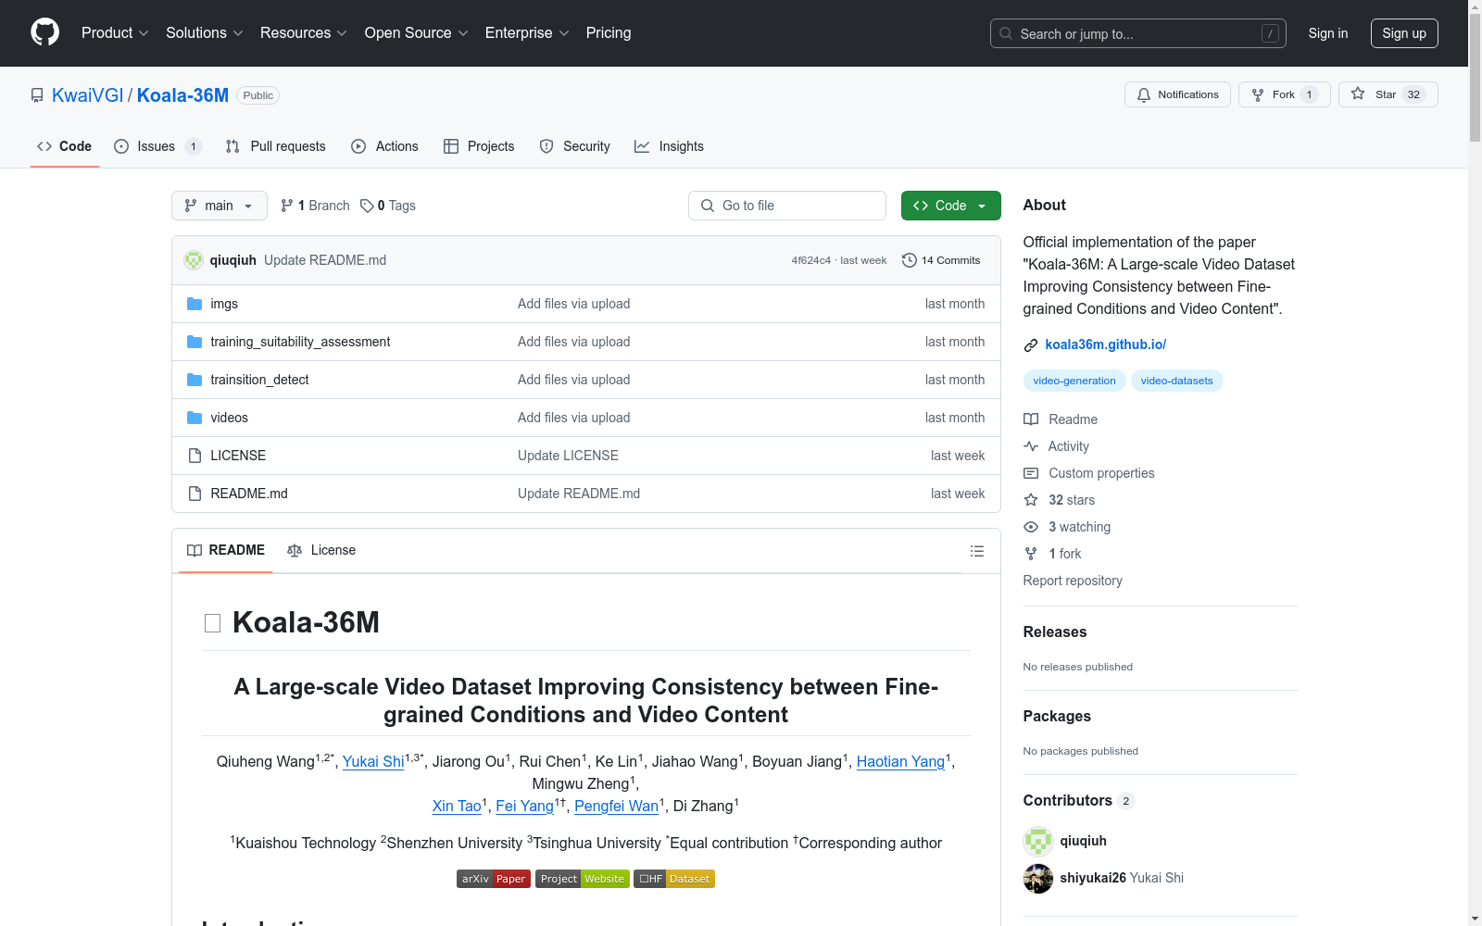Screen dimensions: 1482x926
Task: Switch to the Insights tab
Action: 669,146
